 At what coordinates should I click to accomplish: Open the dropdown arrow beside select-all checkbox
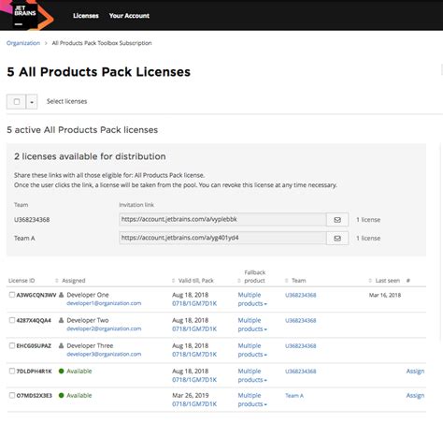click(x=32, y=102)
